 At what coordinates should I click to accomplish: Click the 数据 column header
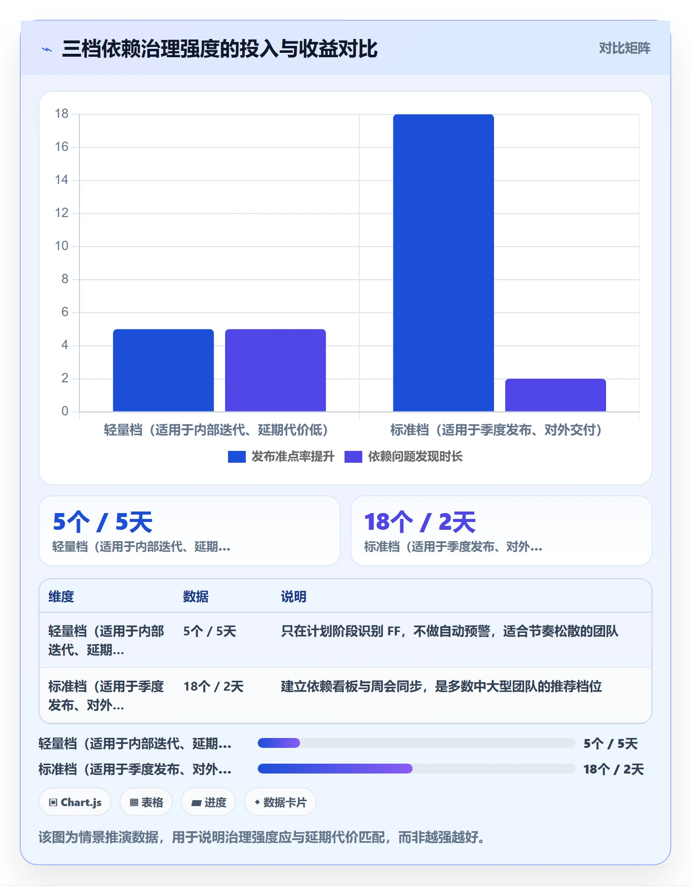pos(196,597)
